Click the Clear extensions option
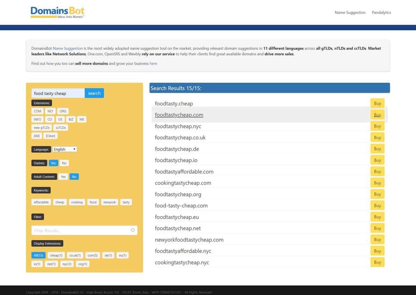Image resolution: width=416 pixels, height=295 pixels. [x=50, y=136]
